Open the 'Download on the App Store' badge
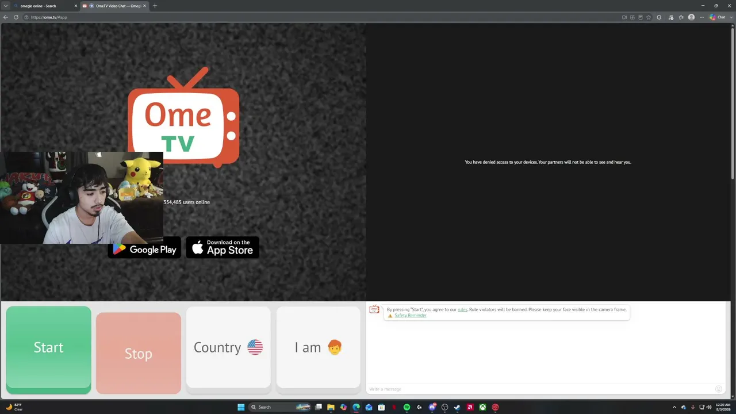Viewport: 736px width, 414px height. click(223, 248)
